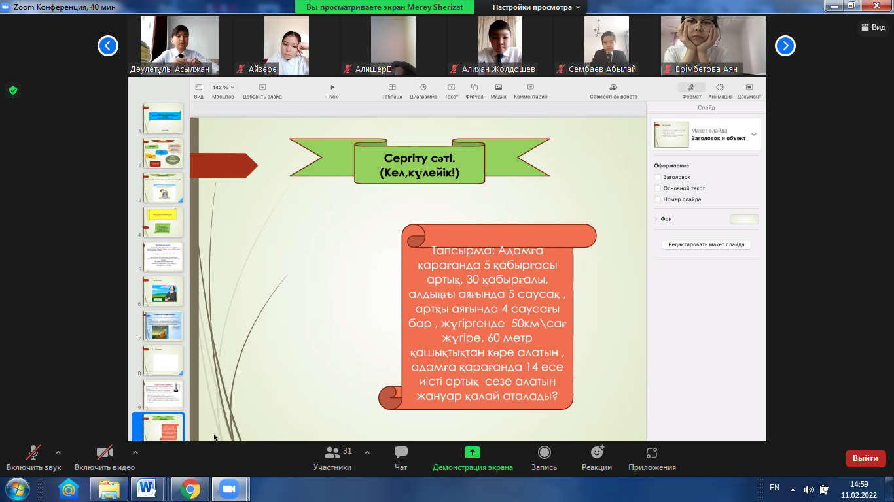Open the Настройки просмотра dropdown
Screen dimensions: 894x502
[x=536, y=7]
